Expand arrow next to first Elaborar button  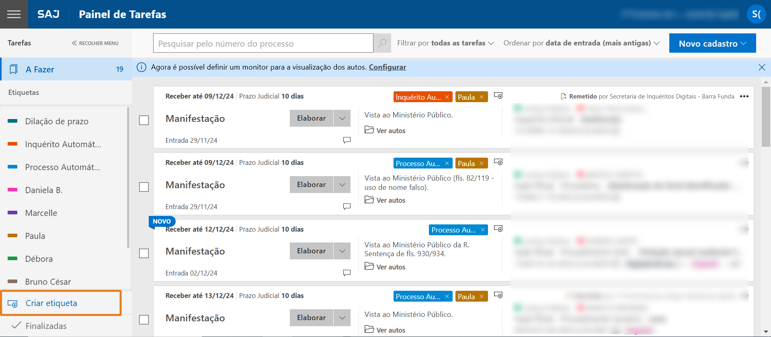342,118
